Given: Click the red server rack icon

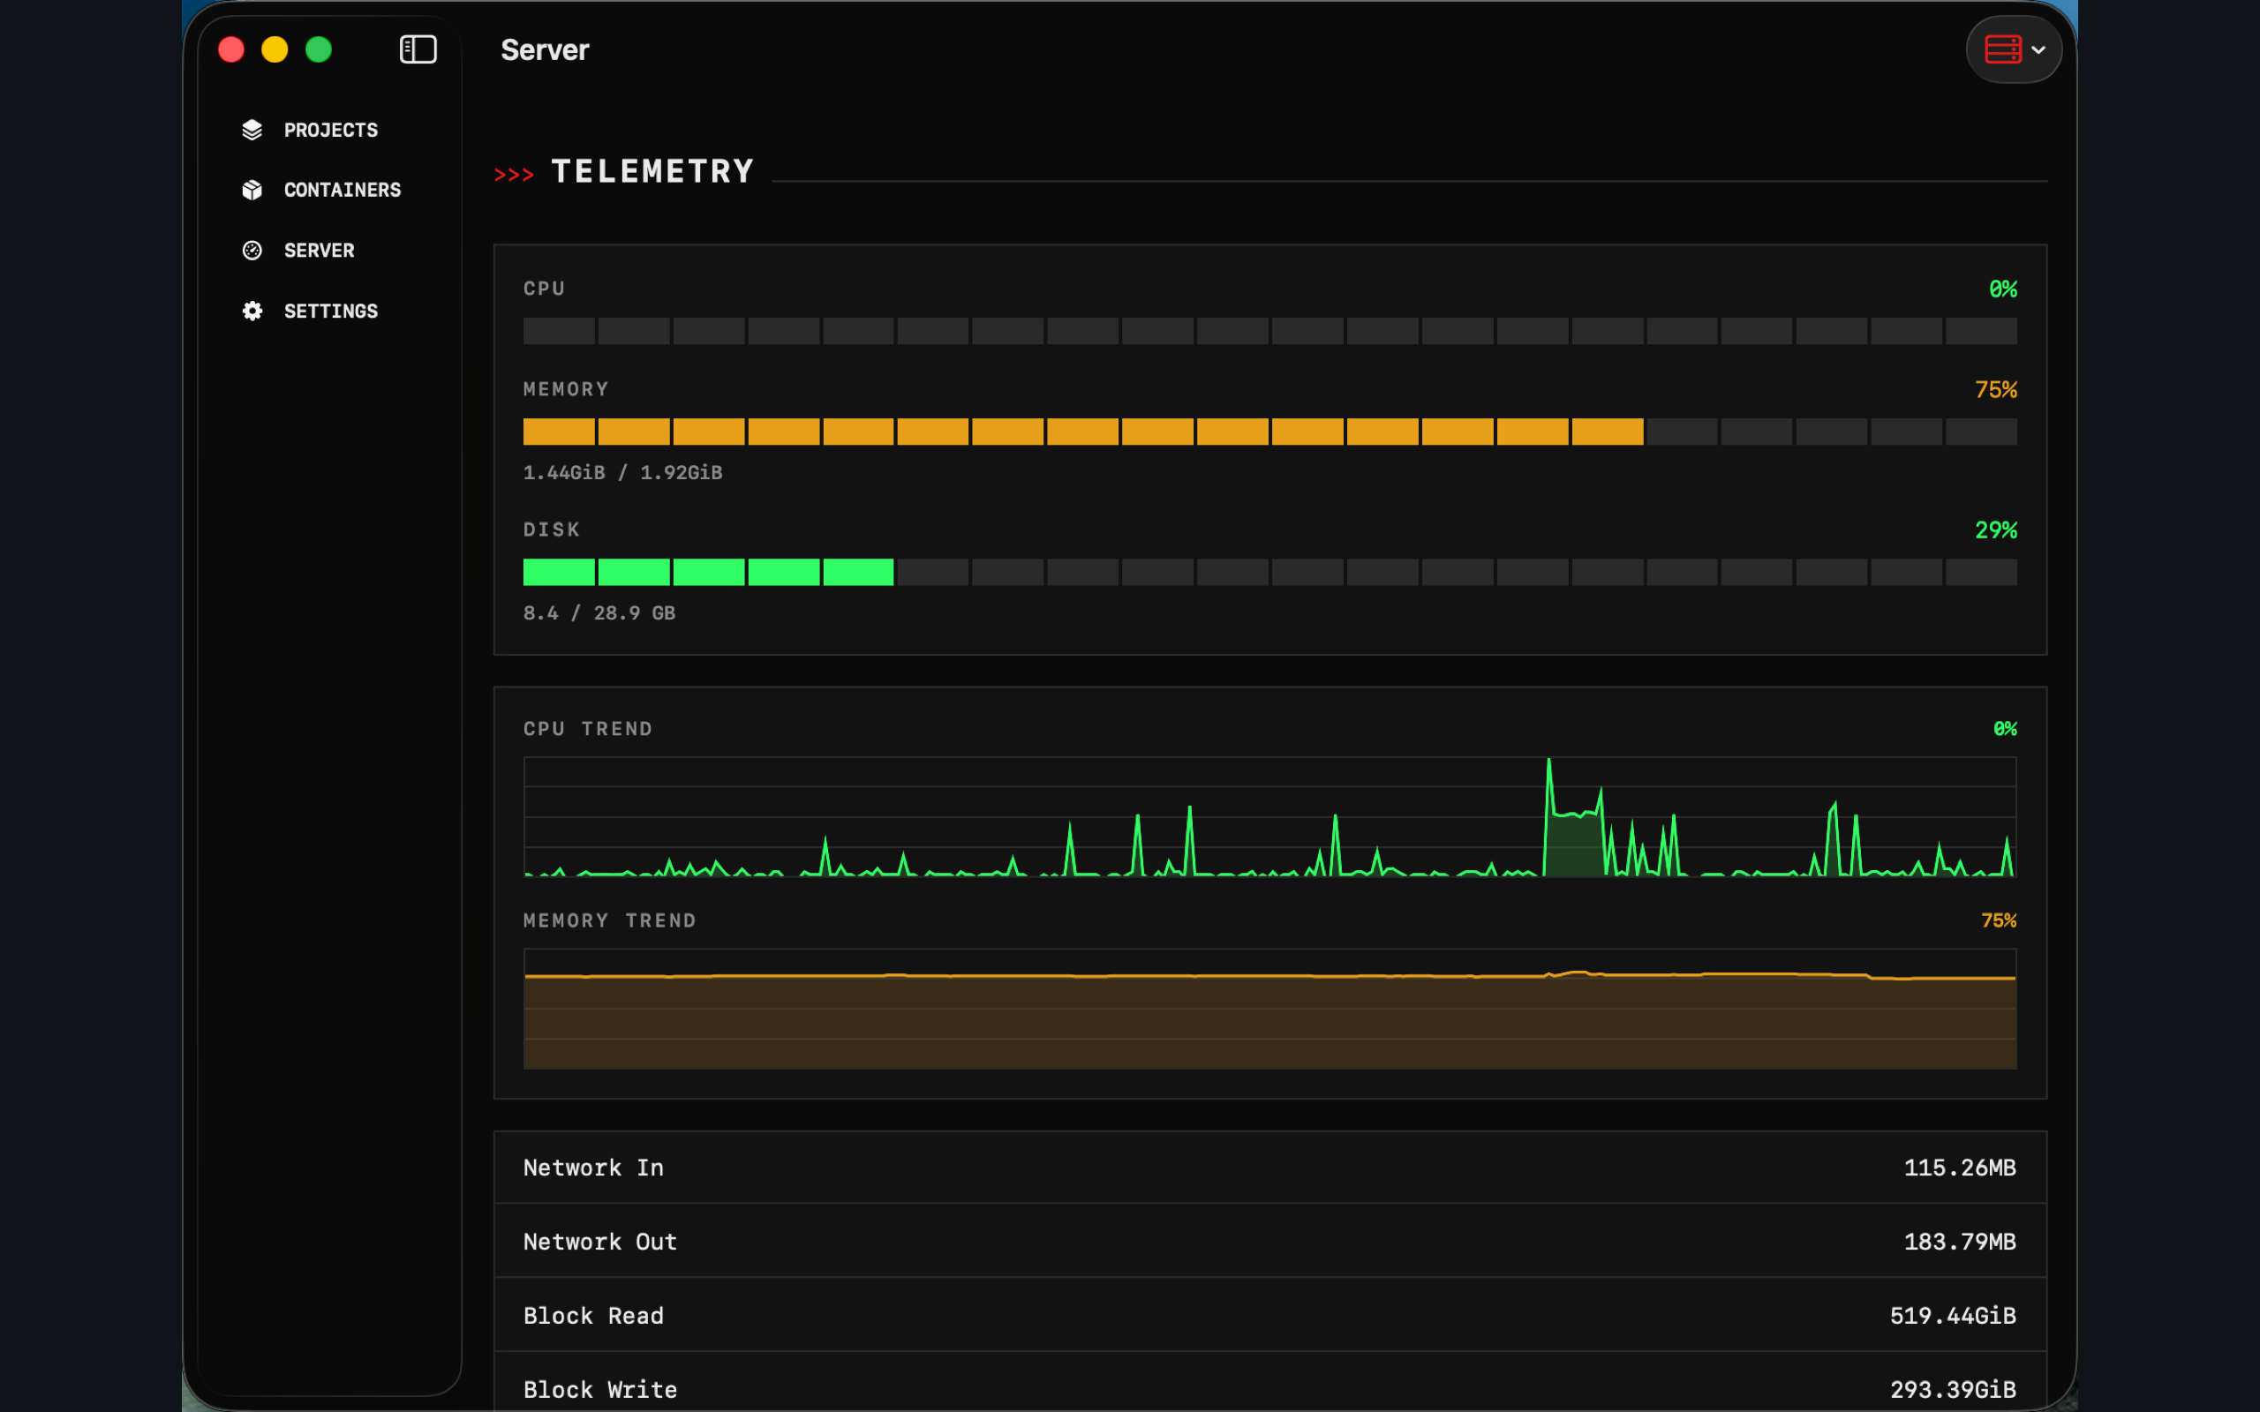Looking at the screenshot, I should pyautogui.click(x=2002, y=49).
